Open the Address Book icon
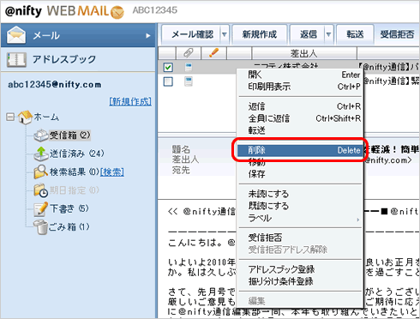420x319 pixels. coord(16,59)
